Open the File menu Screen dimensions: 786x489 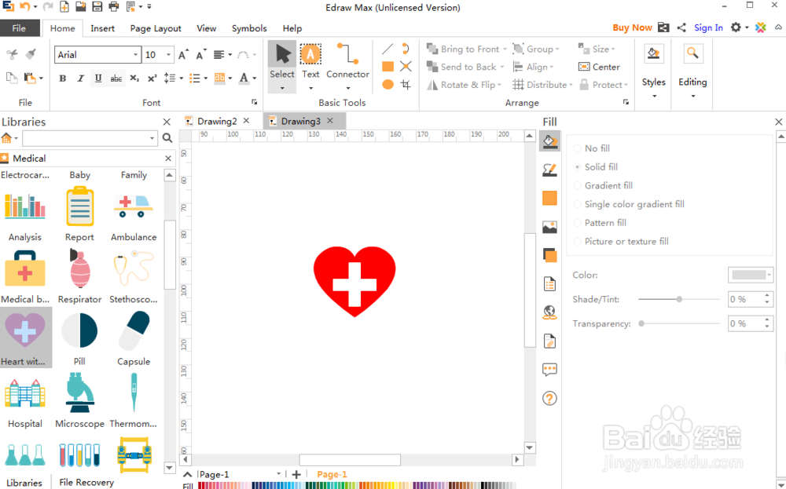(20, 28)
